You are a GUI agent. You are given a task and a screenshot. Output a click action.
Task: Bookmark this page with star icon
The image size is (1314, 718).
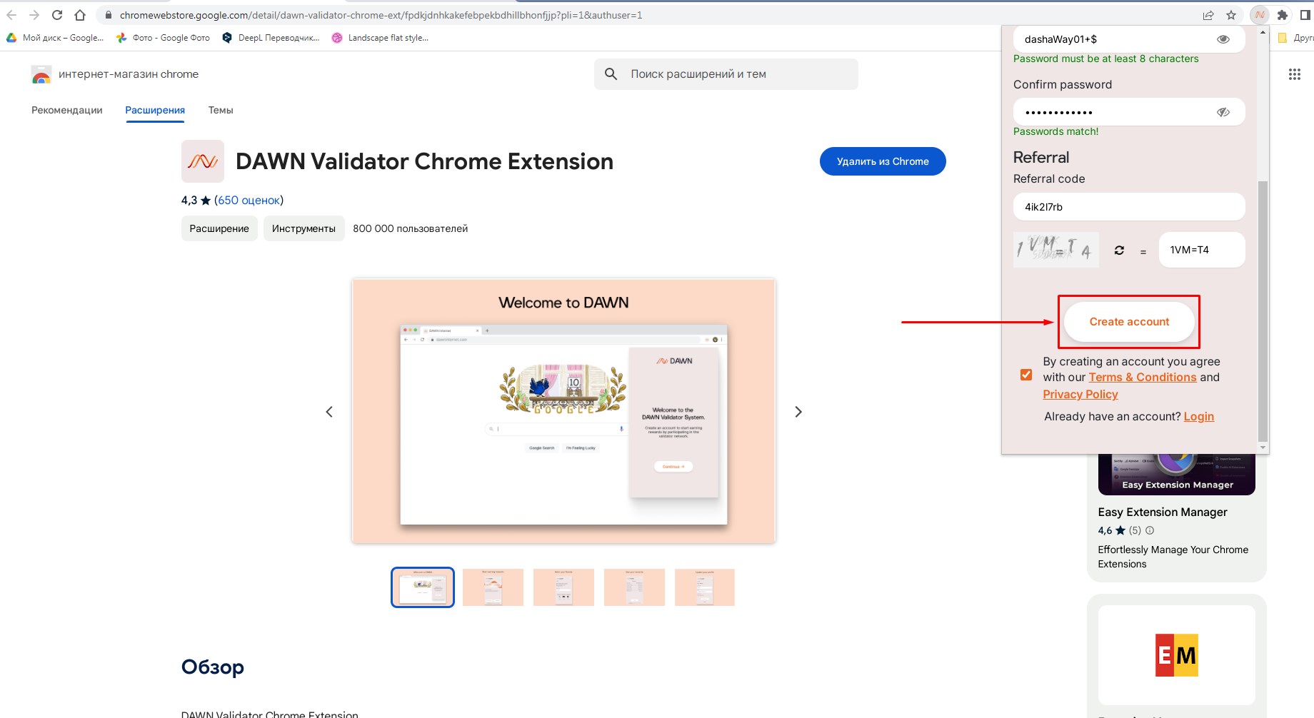click(x=1231, y=15)
